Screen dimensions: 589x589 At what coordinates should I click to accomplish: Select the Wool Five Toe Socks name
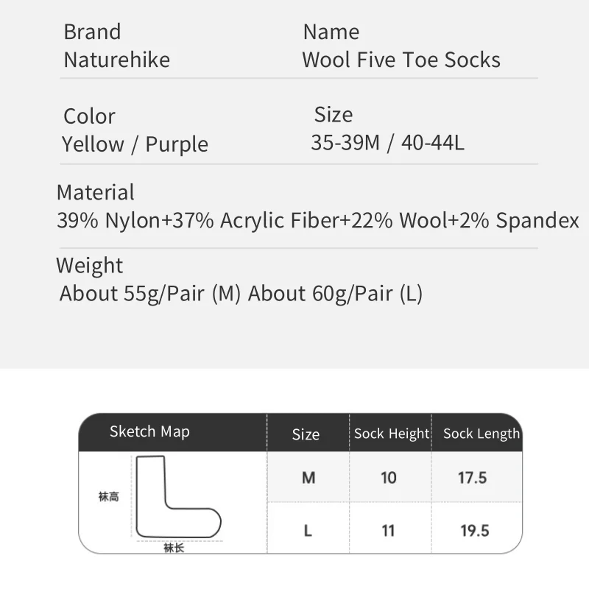[401, 60]
